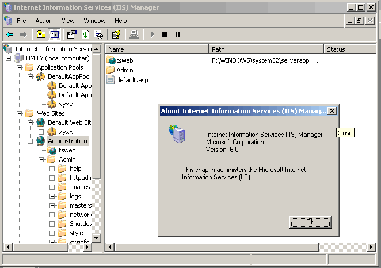
Task: Click OK in the About dialog
Action: pos(310,222)
